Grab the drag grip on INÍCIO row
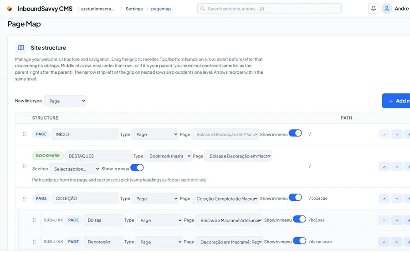410x253 pixels. pyautogui.click(x=24, y=134)
